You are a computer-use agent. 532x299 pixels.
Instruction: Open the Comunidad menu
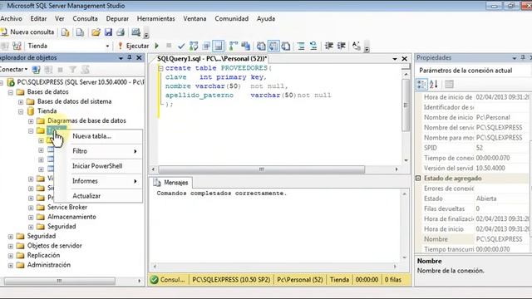click(x=231, y=18)
